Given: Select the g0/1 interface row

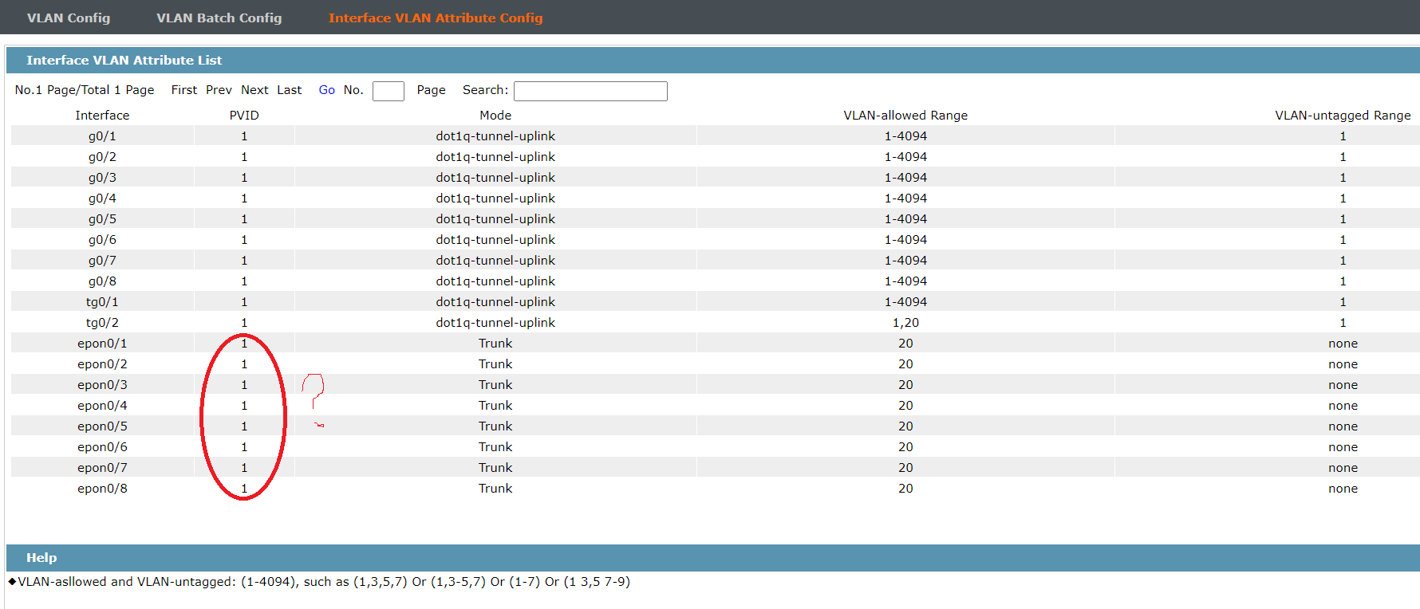Looking at the screenshot, I should tap(716, 136).
